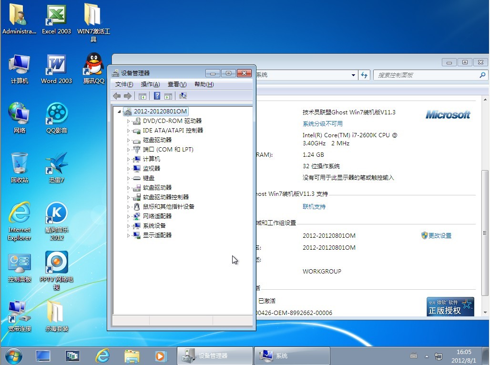Click the Internet Explorer taskbar icon
This screenshot has height=365, width=490.
(102, 355)
